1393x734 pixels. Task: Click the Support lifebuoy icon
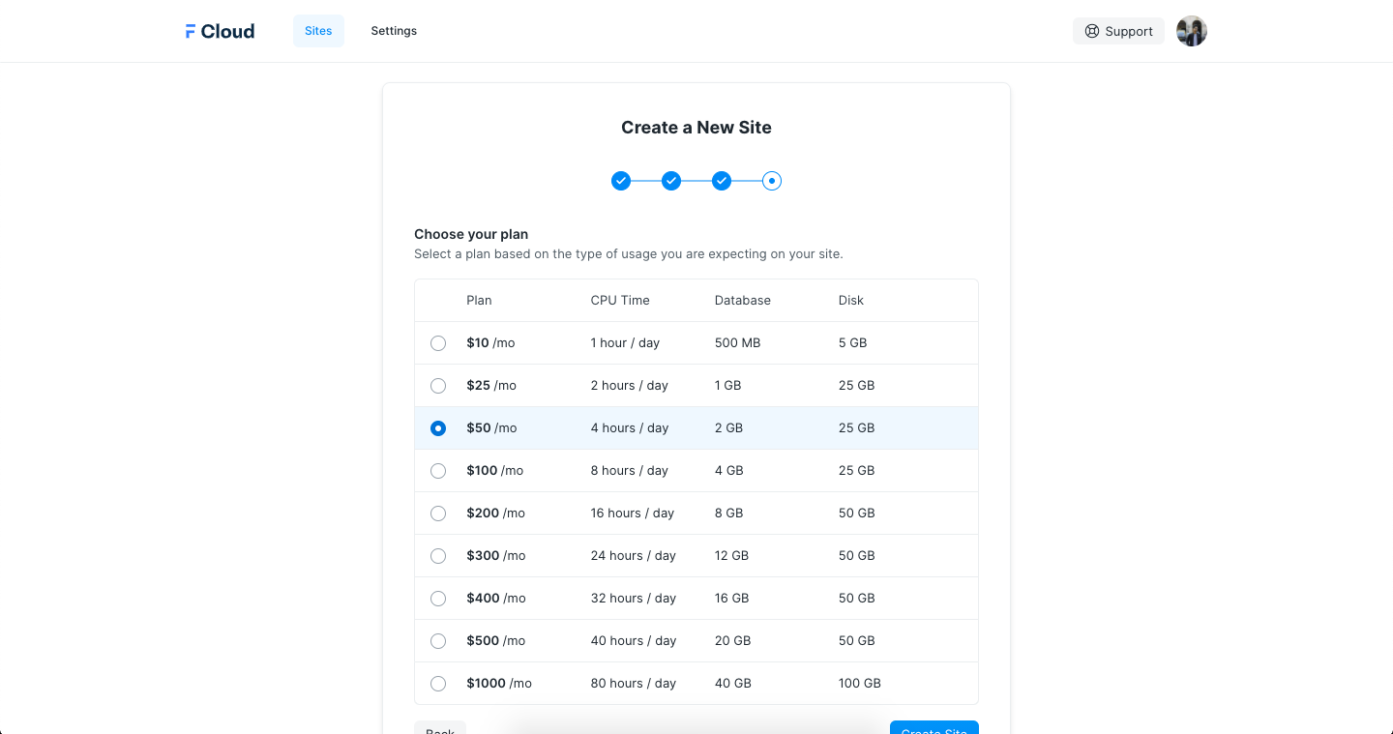[x=1092, y=31]
